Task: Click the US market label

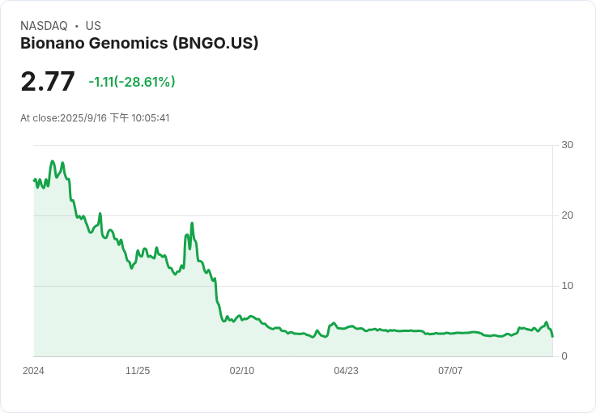Action: [x=93, y=26]
